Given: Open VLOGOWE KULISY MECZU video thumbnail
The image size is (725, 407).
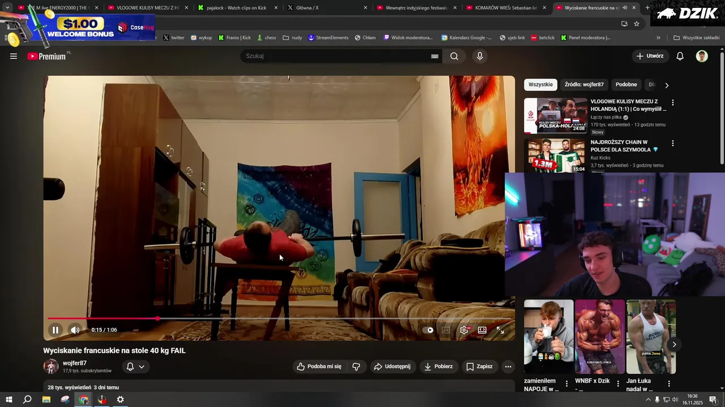Looking at the screenshot, I should (556, 116).
